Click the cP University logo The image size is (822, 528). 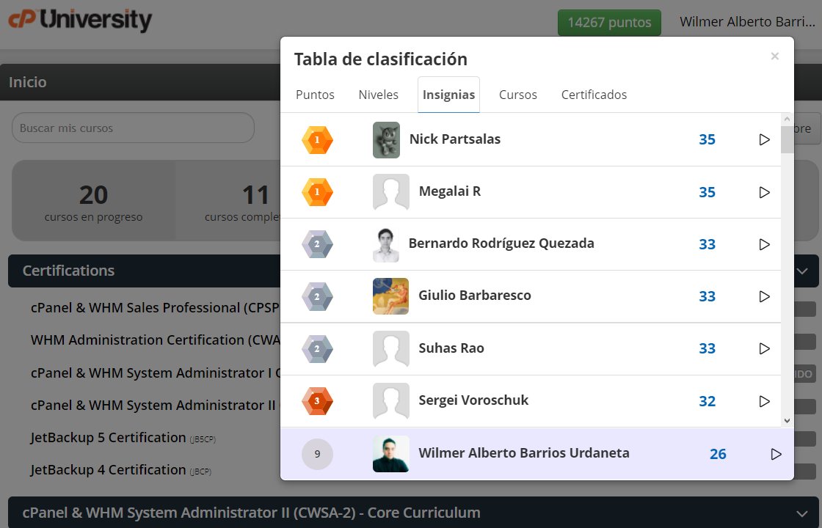pyautogui.click(x=79, y=21)
